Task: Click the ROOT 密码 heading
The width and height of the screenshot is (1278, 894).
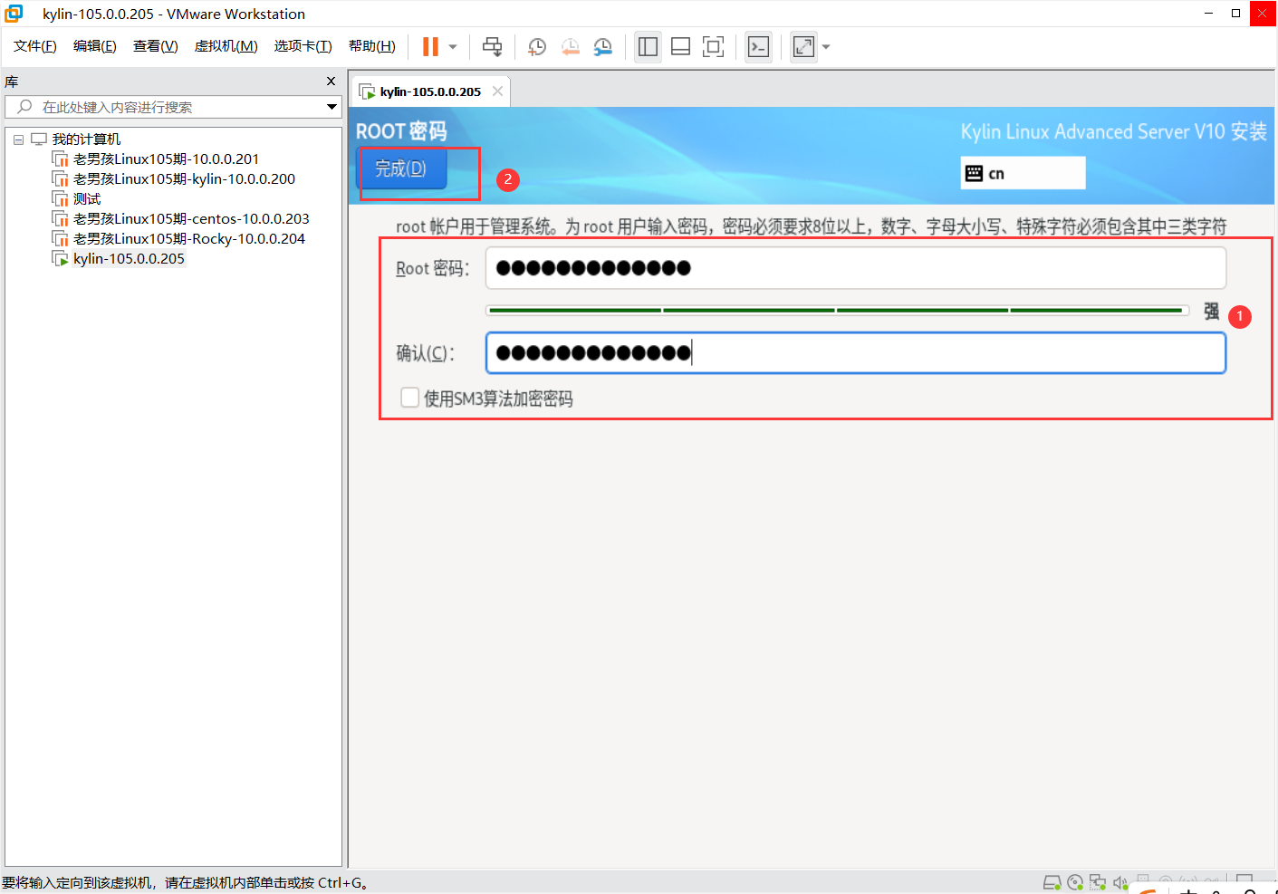Action: point(401,131)
